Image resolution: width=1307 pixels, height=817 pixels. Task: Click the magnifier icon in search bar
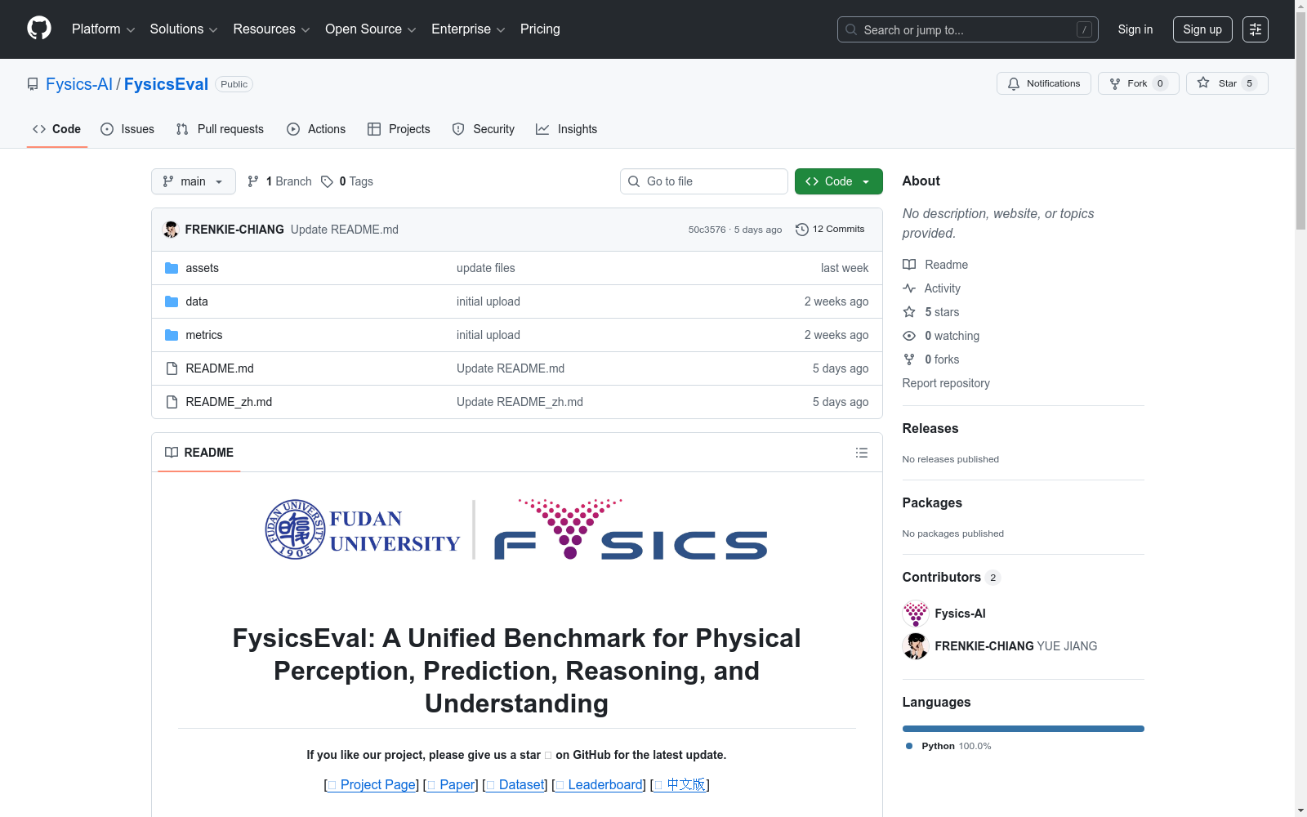pyautogui.click(x=851, y=29)
